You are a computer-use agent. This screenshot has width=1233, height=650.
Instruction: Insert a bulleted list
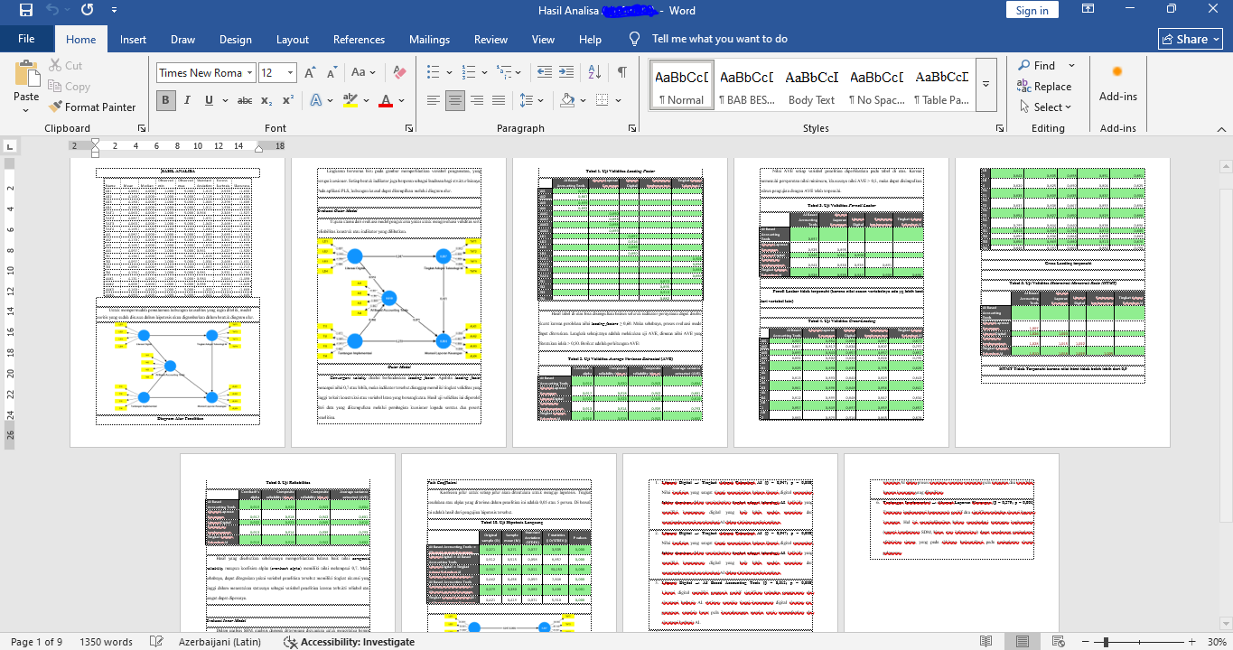(x=434, y=72)
